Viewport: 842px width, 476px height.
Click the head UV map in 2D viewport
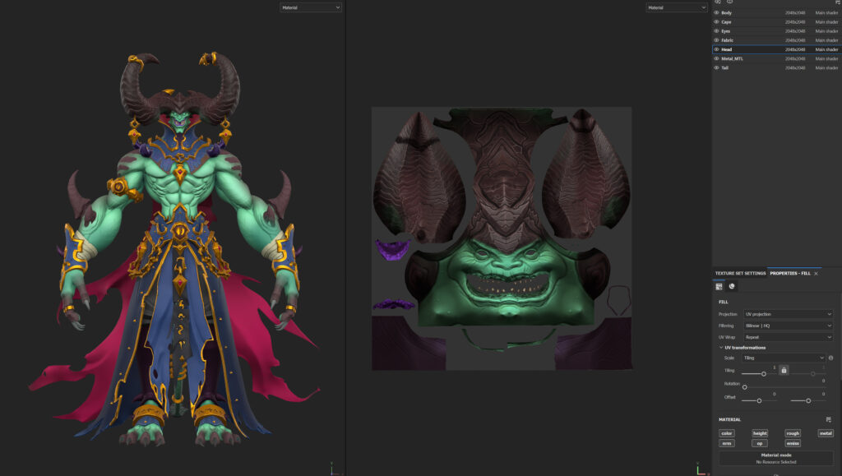(x=502, y=238)
